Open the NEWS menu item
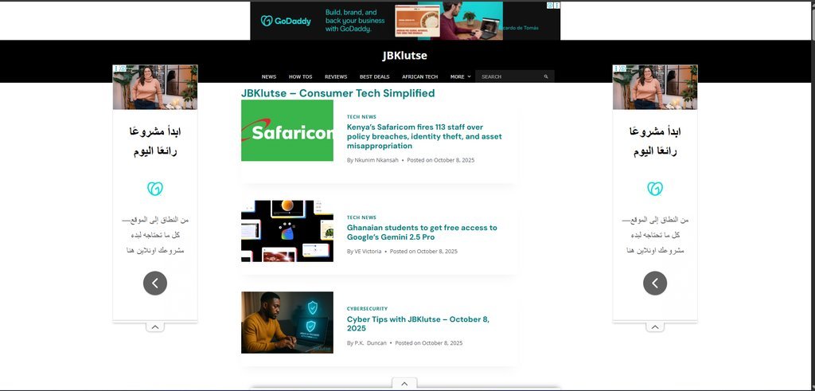 (x=269, y=77)
